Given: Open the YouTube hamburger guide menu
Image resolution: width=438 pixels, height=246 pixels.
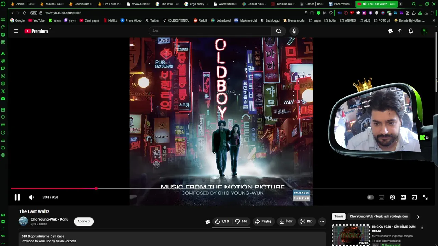Looking at the screenshot, I should 16,31.
